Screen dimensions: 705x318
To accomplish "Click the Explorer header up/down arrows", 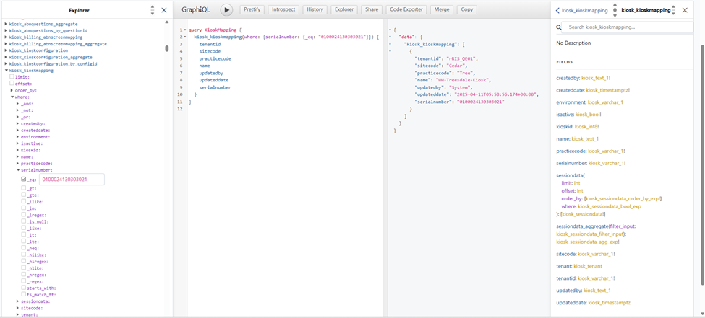I will (153, 10).
